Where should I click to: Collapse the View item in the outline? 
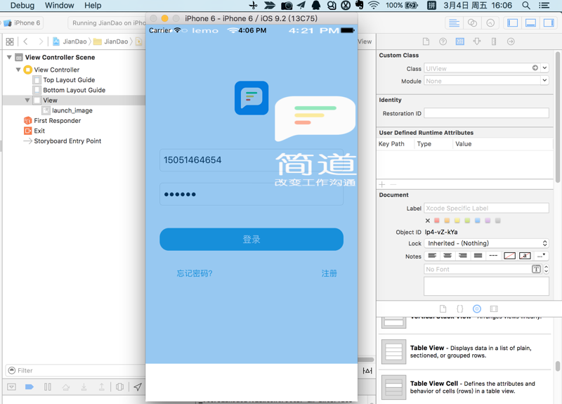pyautogui.click(x=27, y=100)
